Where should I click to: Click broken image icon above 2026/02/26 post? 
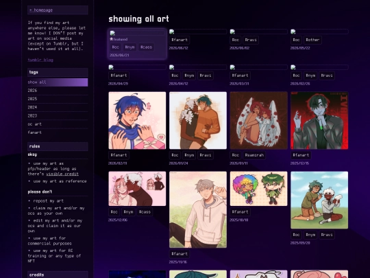click(293, 67)
